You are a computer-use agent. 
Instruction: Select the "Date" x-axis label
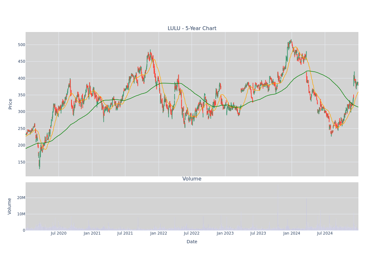point(192,242)
